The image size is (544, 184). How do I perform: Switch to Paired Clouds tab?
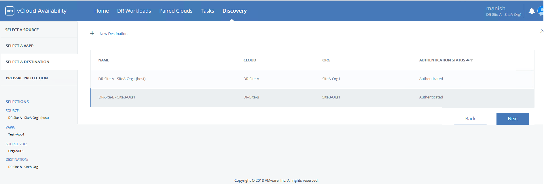click(x=176, y=11)
